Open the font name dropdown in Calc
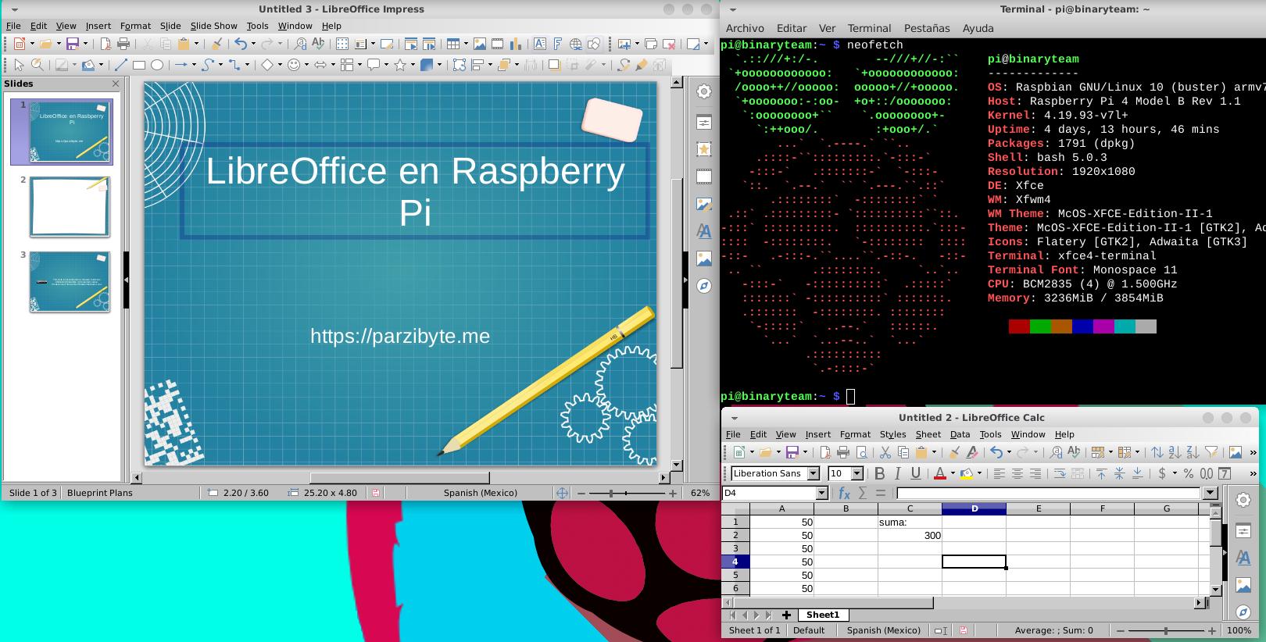The image size is (1266, 642). tap(813, 473)
